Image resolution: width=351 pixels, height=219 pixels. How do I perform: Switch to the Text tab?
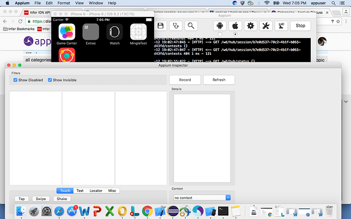[x=80, y=191]
